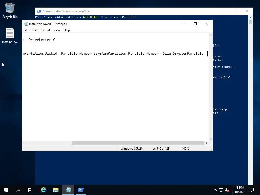Image resolution: width=260 pixels, height=195 pixels.
Task: Open the Notepad Edit menu
Action: [x=34, y=30]
